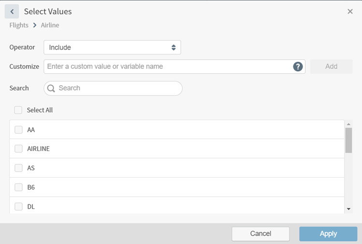This screenshot has width=362, height=244.
Task: Toggle the DL checkbox
Action: [x=18, y=207]
